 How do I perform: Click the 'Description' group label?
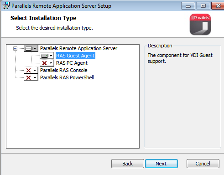(160, 46)
